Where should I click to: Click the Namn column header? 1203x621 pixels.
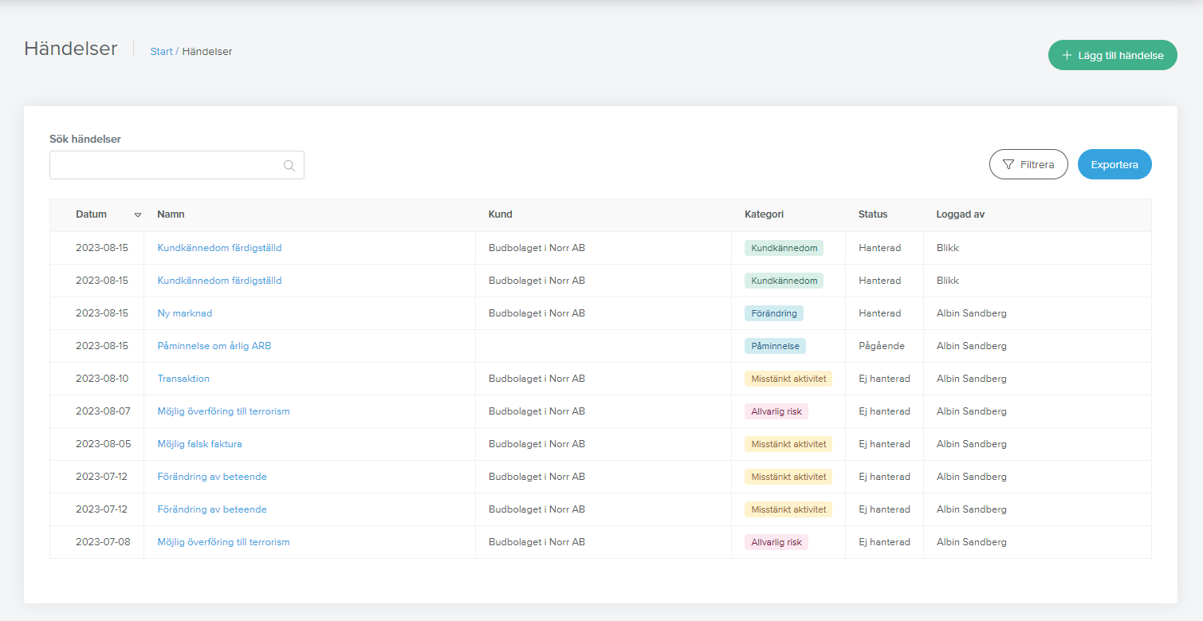pos(171,214)
